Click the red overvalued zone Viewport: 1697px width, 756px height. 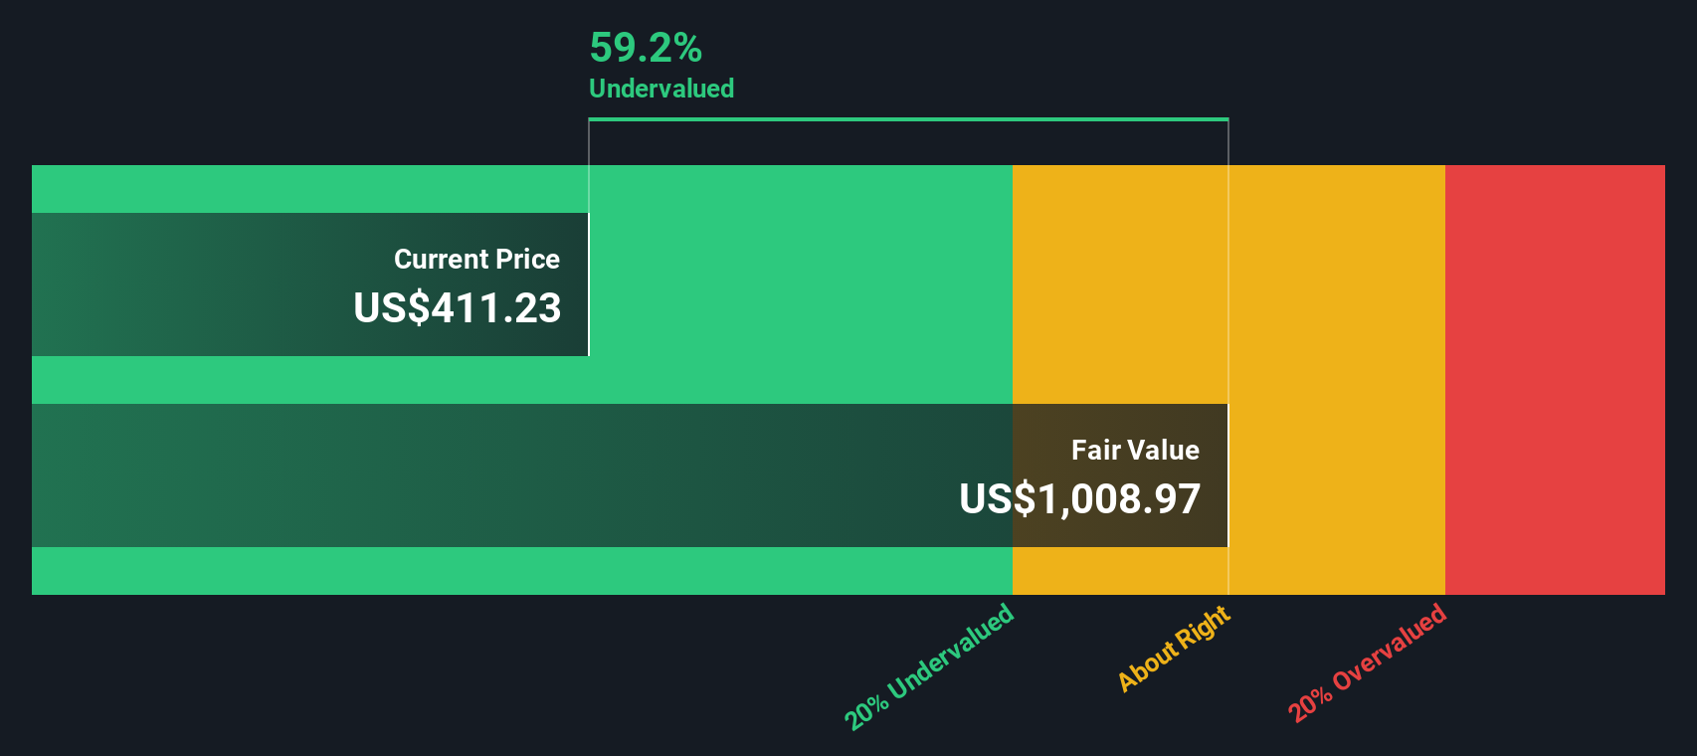(x=1554, y=378)
